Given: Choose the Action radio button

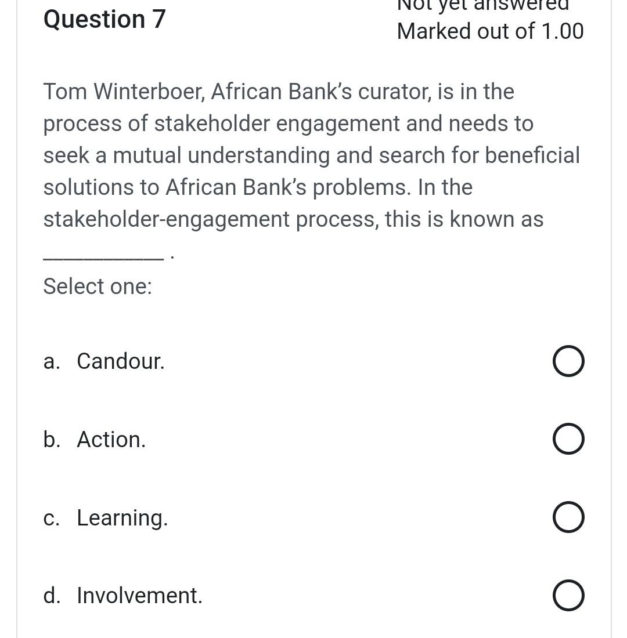Looking at the screenshot, I should point(568,439).
